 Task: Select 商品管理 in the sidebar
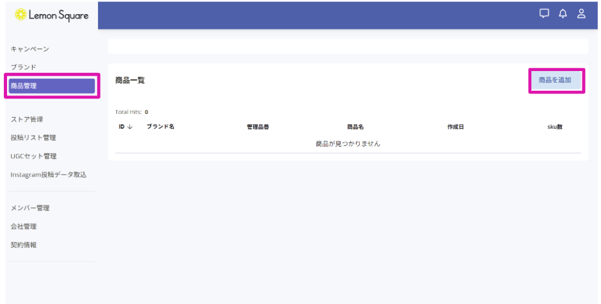click(x=51, y=85)
